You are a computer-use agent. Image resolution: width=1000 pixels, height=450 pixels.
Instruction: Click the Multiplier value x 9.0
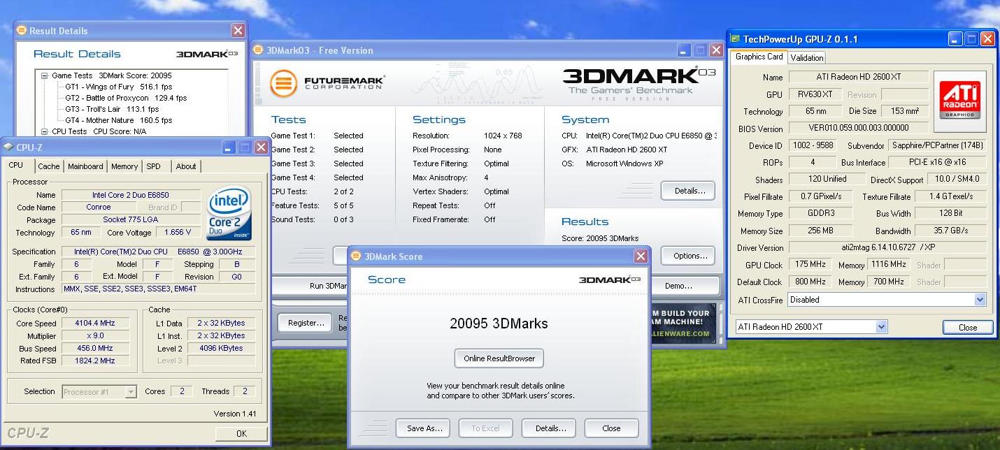(94, 335)
